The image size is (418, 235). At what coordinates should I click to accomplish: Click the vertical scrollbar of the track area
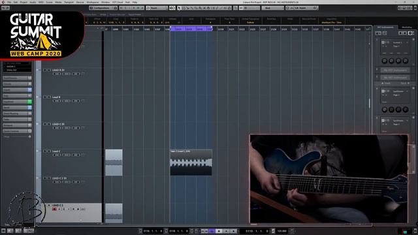click(x=370, y=103)
